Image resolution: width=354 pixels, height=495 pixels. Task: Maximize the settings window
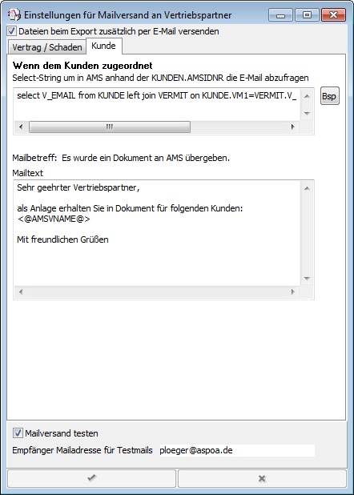click(x=307, y=15)
